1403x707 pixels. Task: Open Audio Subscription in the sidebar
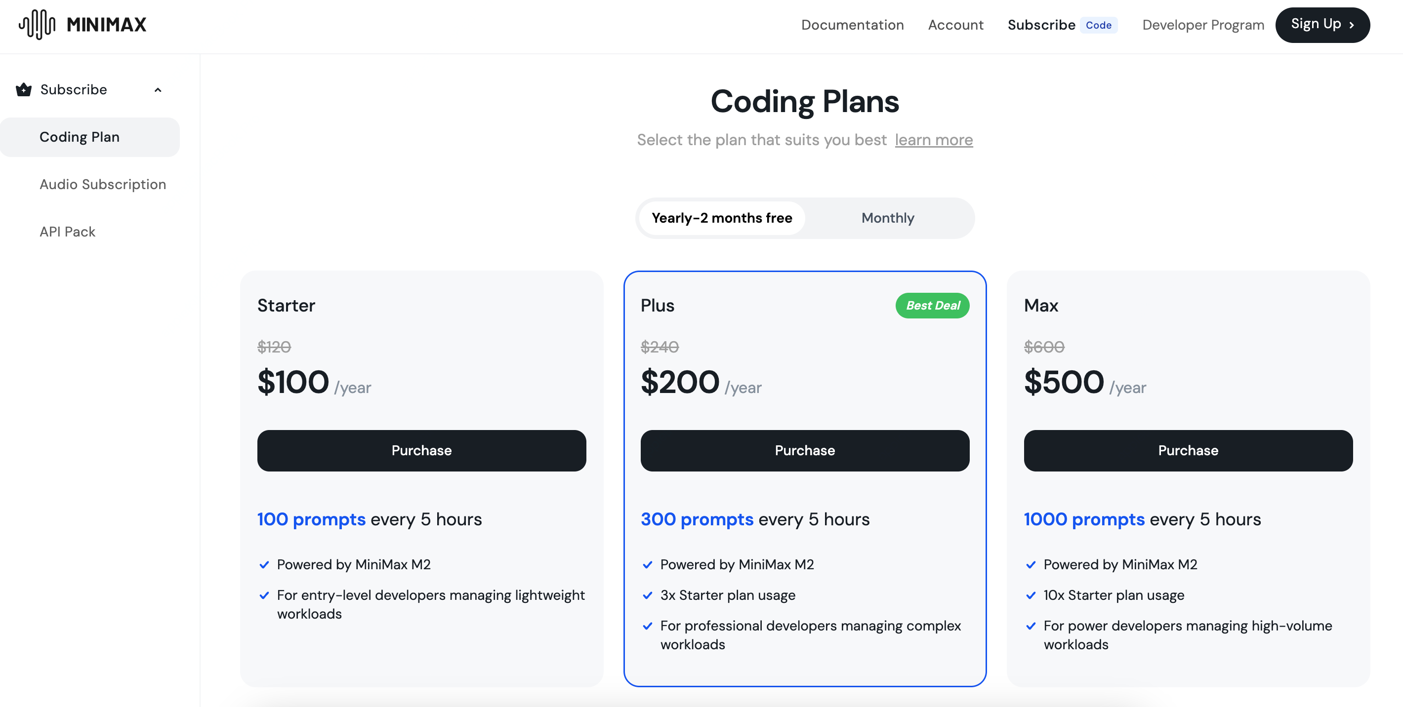click(x=102, y=185)
